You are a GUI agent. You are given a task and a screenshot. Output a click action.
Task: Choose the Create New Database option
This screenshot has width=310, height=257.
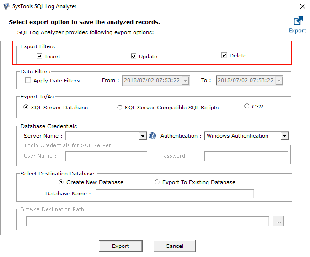61,182
